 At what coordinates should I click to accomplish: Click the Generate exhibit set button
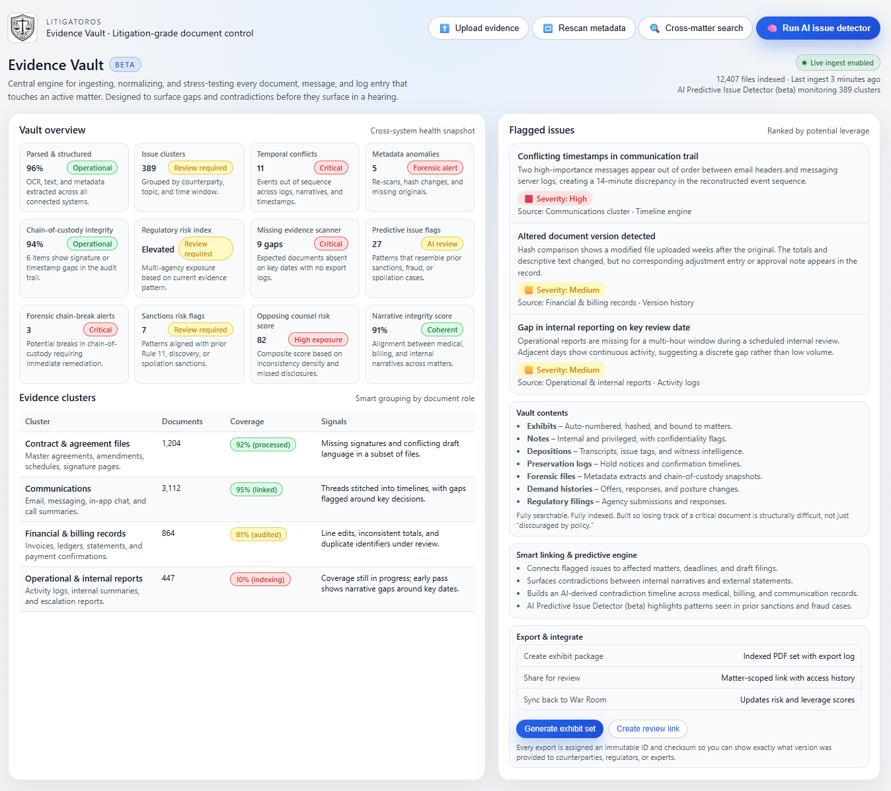(559, 728)
